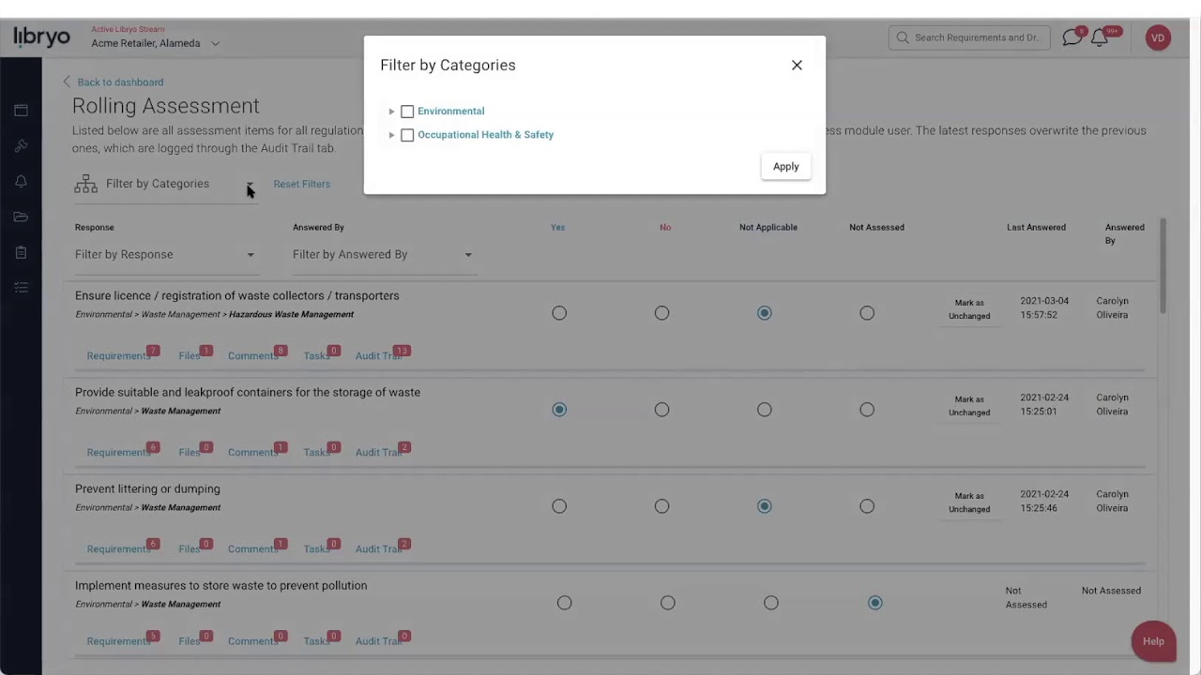Check the Occupational Health & Safety checkbox
This screenshot has height=675, width=1201.
407,135
